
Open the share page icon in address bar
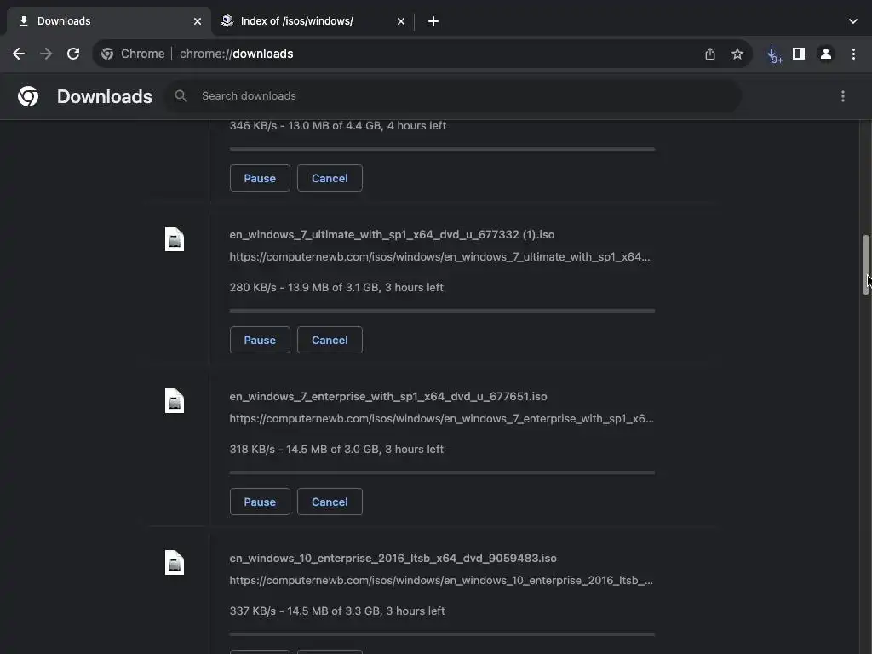[710, 54]
